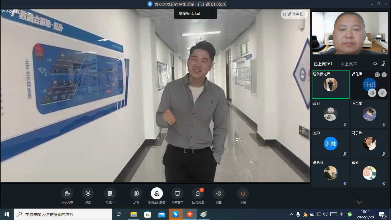The width and height of the screenshot is (391, 220).
Task: Open interactive messages (互动消息)
Action: pos(198,194)
